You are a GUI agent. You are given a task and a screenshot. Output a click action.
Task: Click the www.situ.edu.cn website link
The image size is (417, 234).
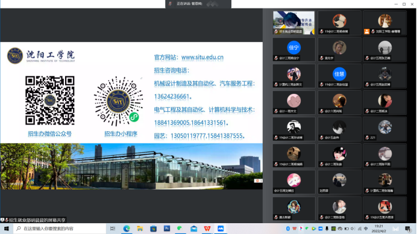(202, 57)
